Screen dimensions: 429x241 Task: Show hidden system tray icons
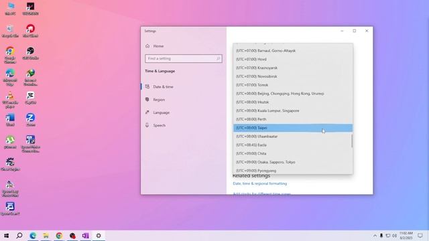coord(375,236)
